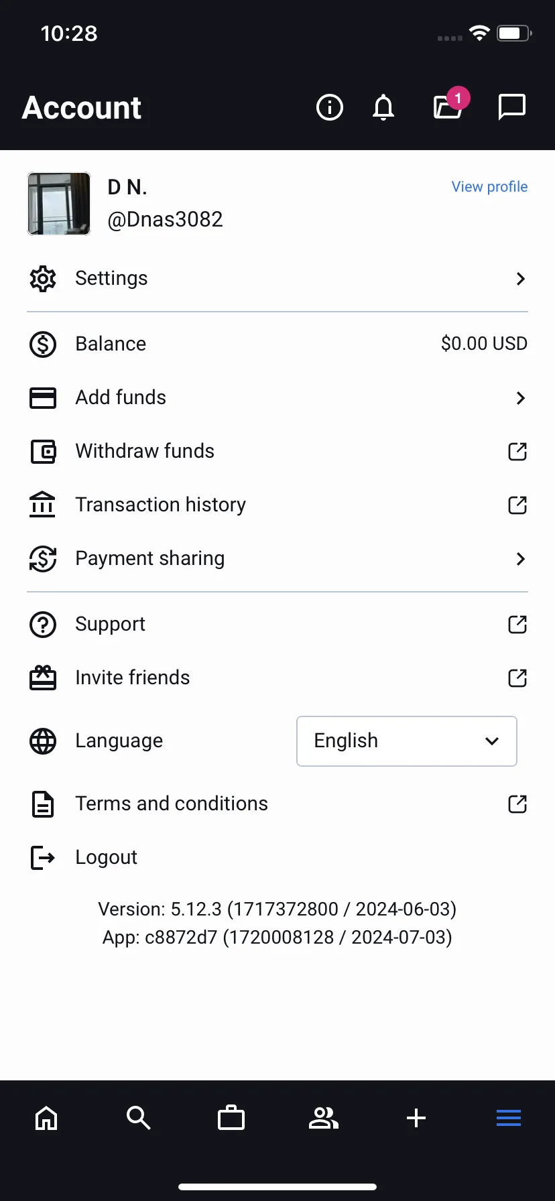Click the View profile link
This screenshot has width=555, height=1201.
pyautogui.click(x=489, y=187)
